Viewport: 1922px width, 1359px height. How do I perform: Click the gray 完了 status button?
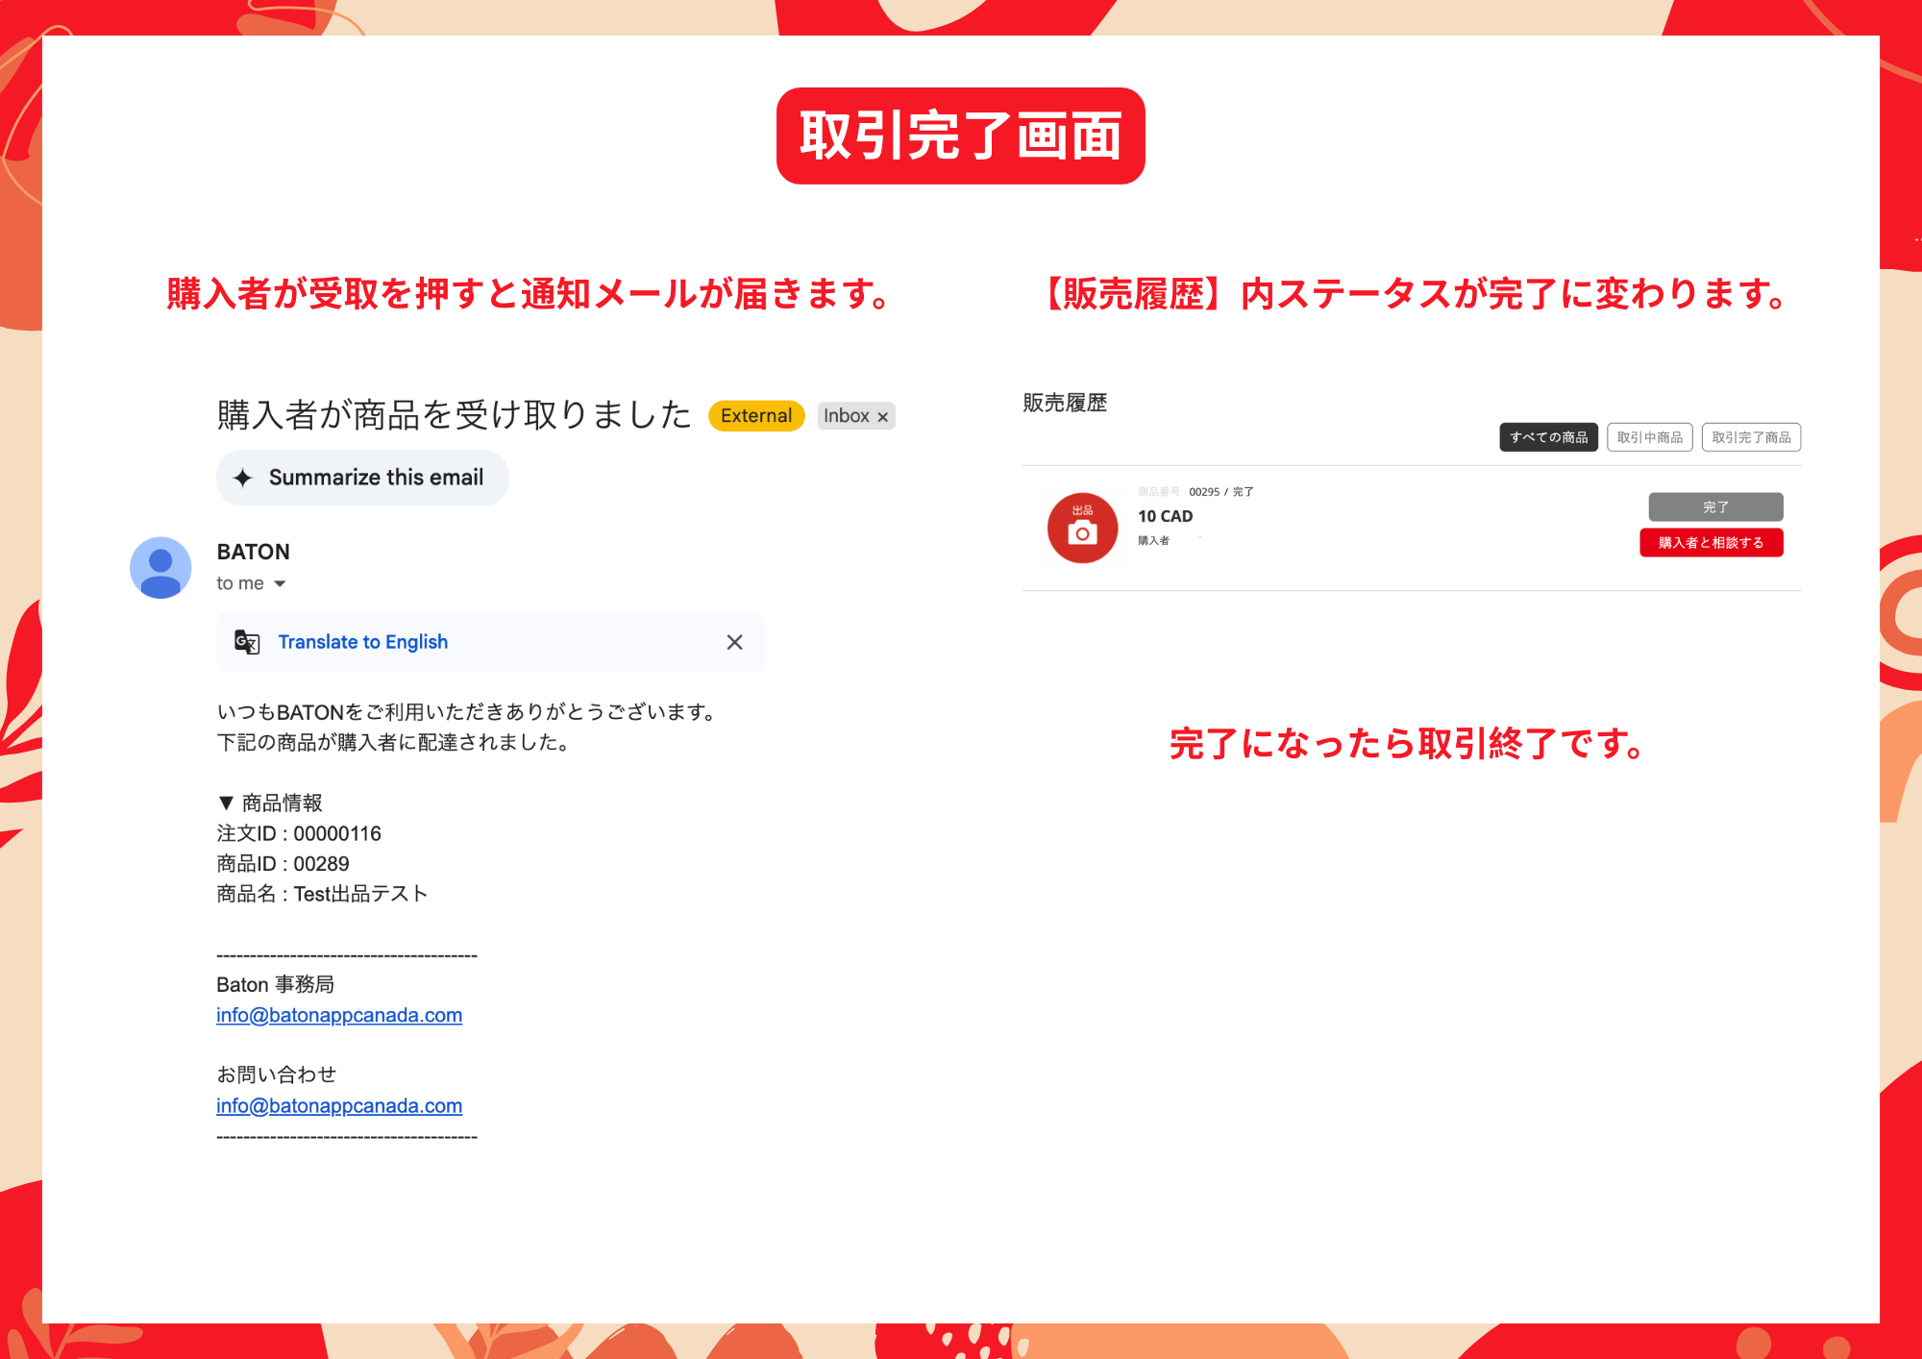point(1715,507)
